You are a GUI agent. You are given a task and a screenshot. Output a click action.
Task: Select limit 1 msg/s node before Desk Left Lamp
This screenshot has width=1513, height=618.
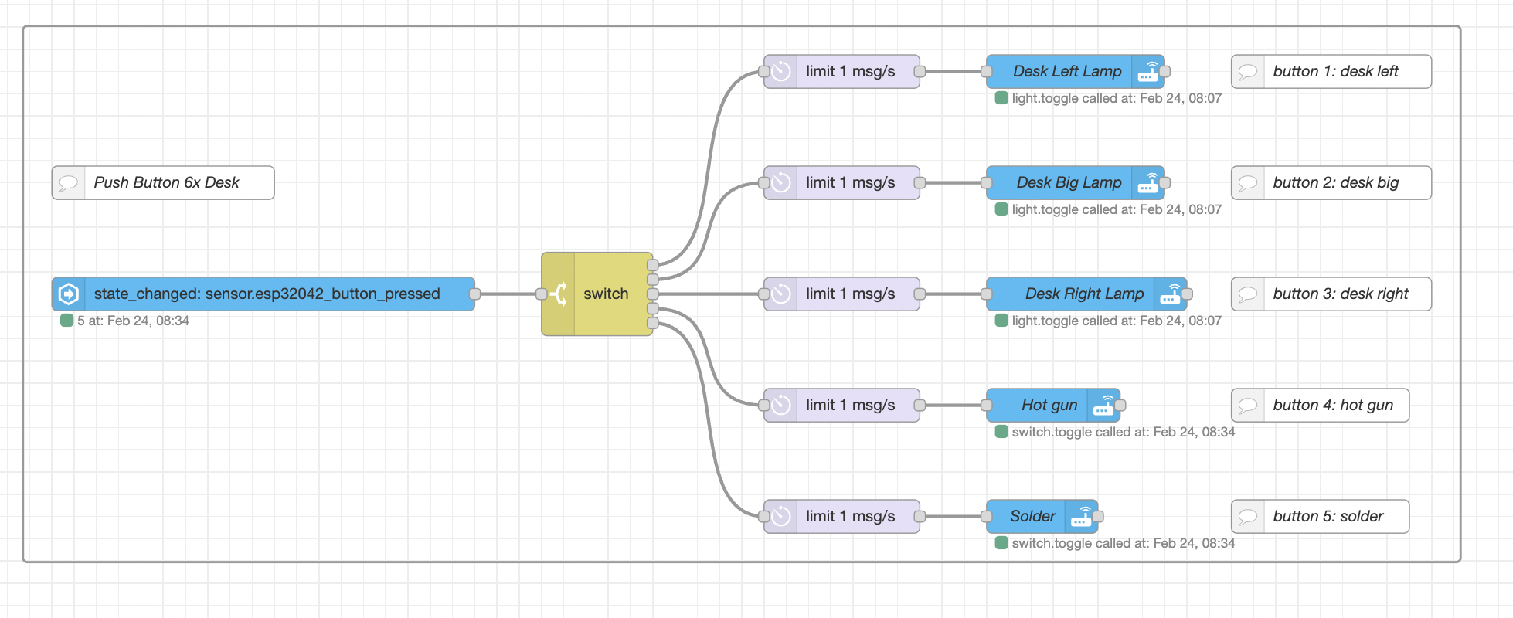(841, 71)
